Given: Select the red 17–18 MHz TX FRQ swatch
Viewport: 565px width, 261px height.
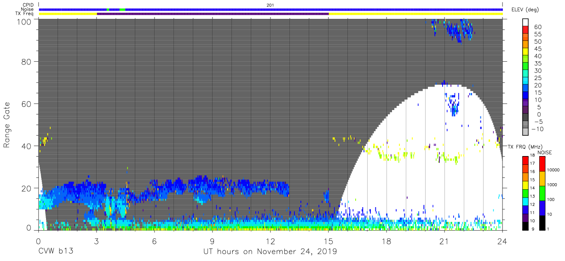Looking at the screenshot, I should (525, 160).
